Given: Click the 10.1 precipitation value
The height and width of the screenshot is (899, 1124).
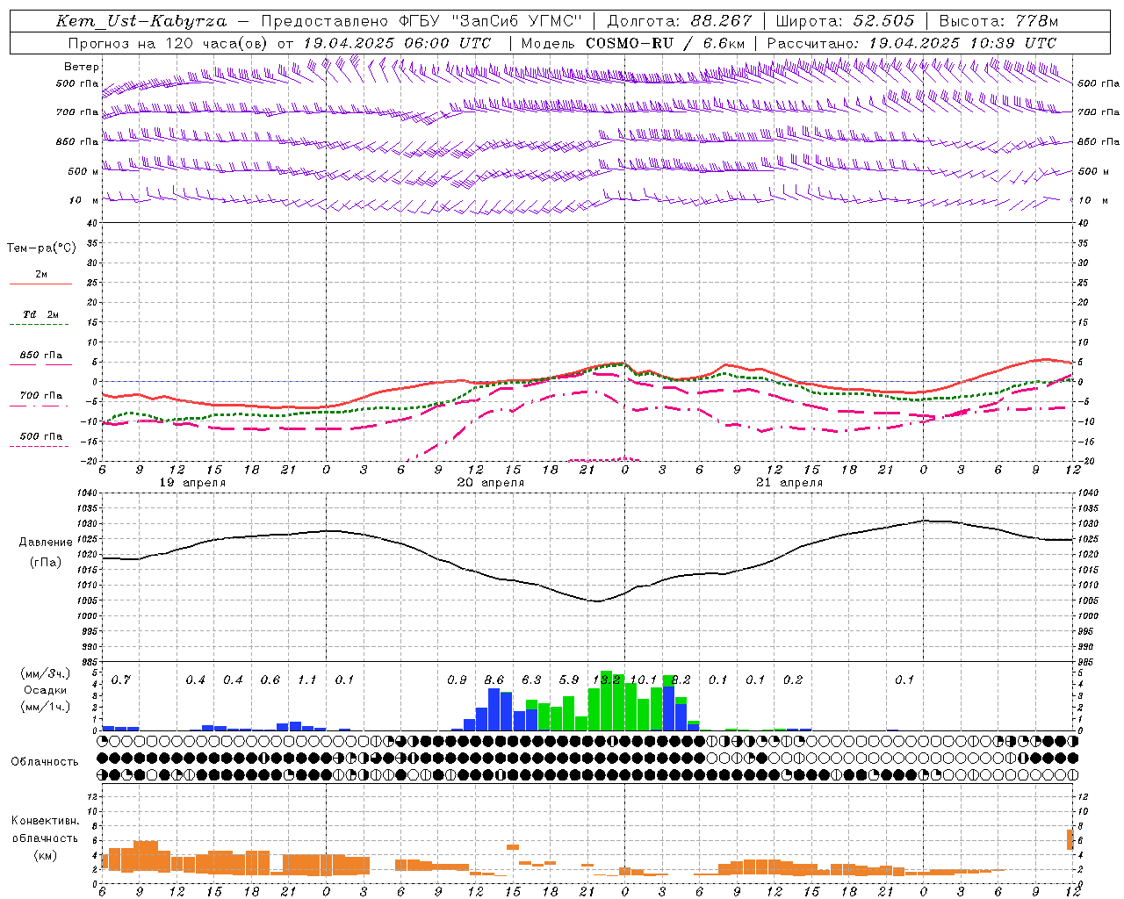Looking at the screenshot, I should point(643,680).
